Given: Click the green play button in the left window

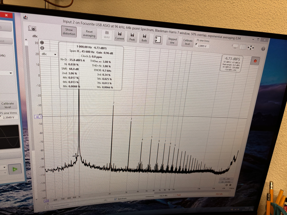Looking at the screenshot, I should point(15,169).
